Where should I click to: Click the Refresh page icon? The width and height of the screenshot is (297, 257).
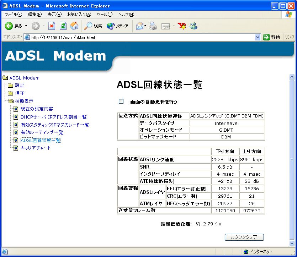(63, 26)
